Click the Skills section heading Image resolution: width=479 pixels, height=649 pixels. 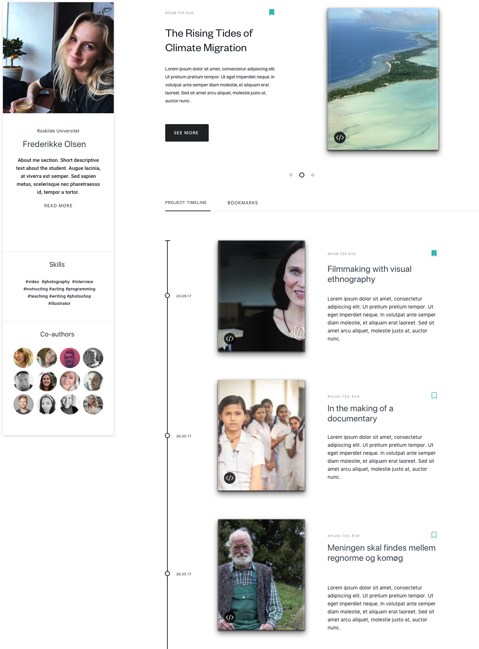(57, 265)
